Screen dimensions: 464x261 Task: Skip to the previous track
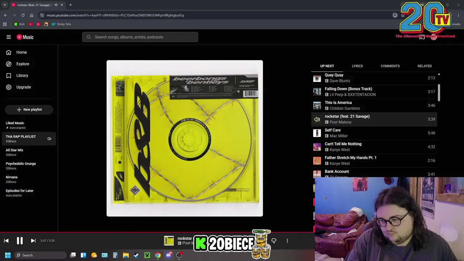[6, 241]
